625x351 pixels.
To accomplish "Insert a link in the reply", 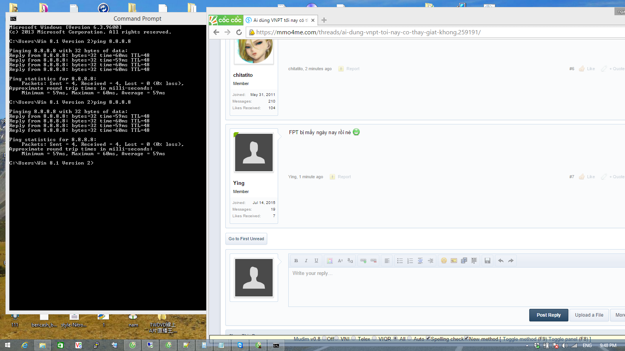I will pos(363,261).
